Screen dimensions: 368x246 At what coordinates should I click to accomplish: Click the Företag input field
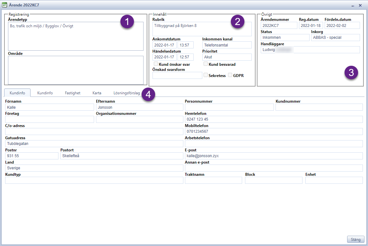[49, 119]
